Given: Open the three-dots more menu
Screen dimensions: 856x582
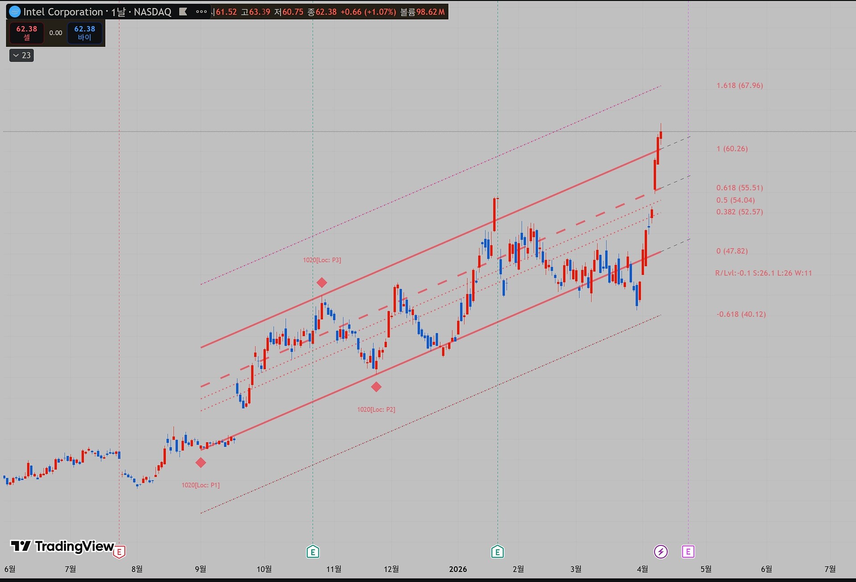Looking at the screenshot, I should pyautogui.click(x=202, y=12).
